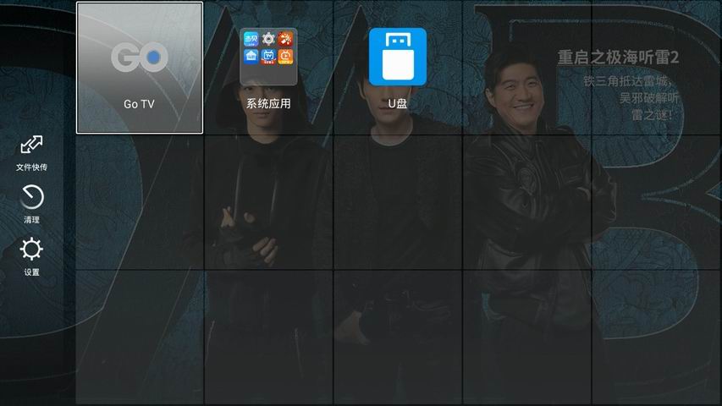
Task: Click the 系统应用 text label
Action: (x=268, y=104)
